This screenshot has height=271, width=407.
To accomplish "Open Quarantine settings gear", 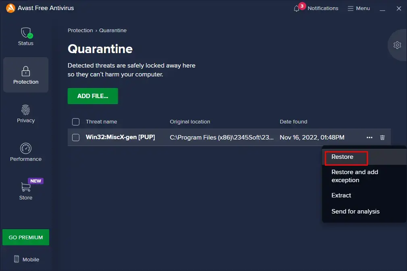I will [x=397, y=45].
